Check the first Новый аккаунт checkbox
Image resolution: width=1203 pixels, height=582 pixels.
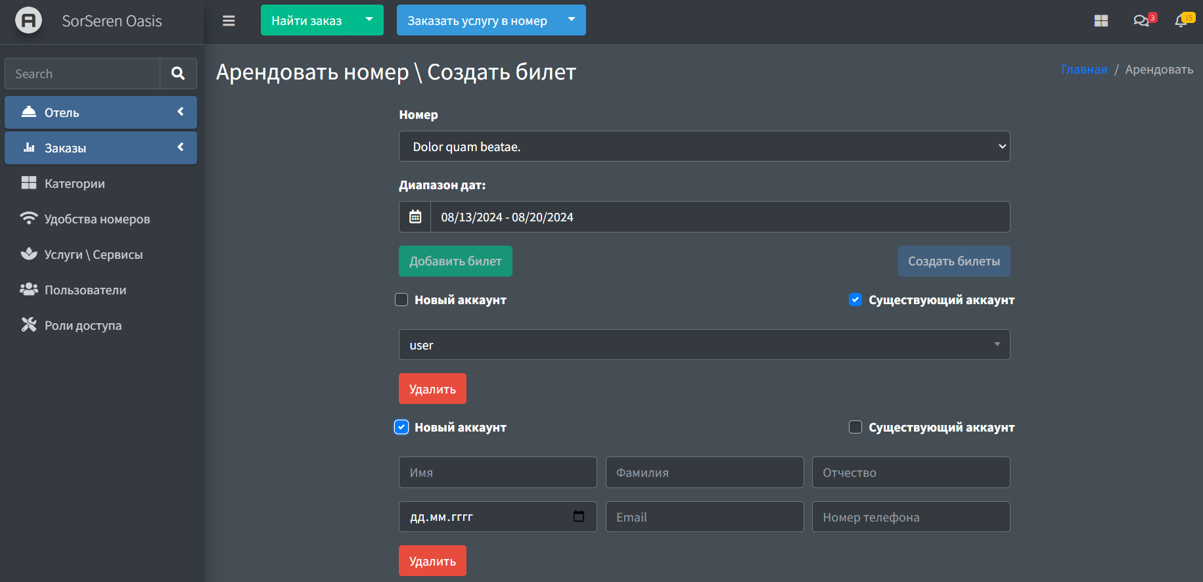point(401,300)
